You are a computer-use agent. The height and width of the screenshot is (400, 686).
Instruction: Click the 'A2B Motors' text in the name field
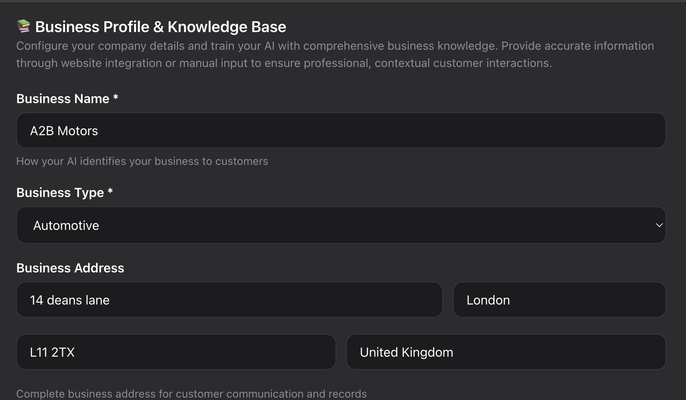pos(64,131)
